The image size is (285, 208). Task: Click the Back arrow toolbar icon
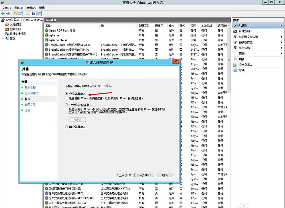click(x=3, y=14)
